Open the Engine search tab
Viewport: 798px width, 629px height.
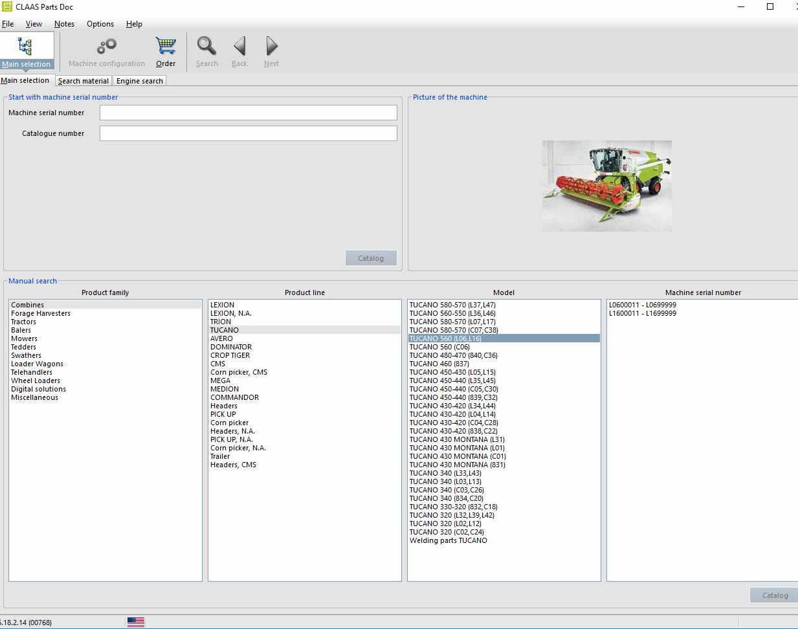(x=140, y=80)
